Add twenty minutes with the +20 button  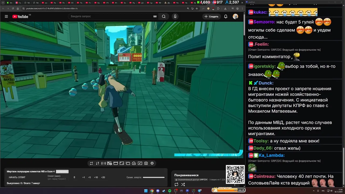click(103, 177)
